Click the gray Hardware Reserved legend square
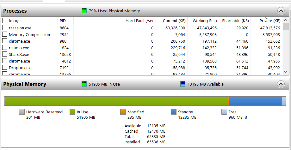 (x=22, y=112)
